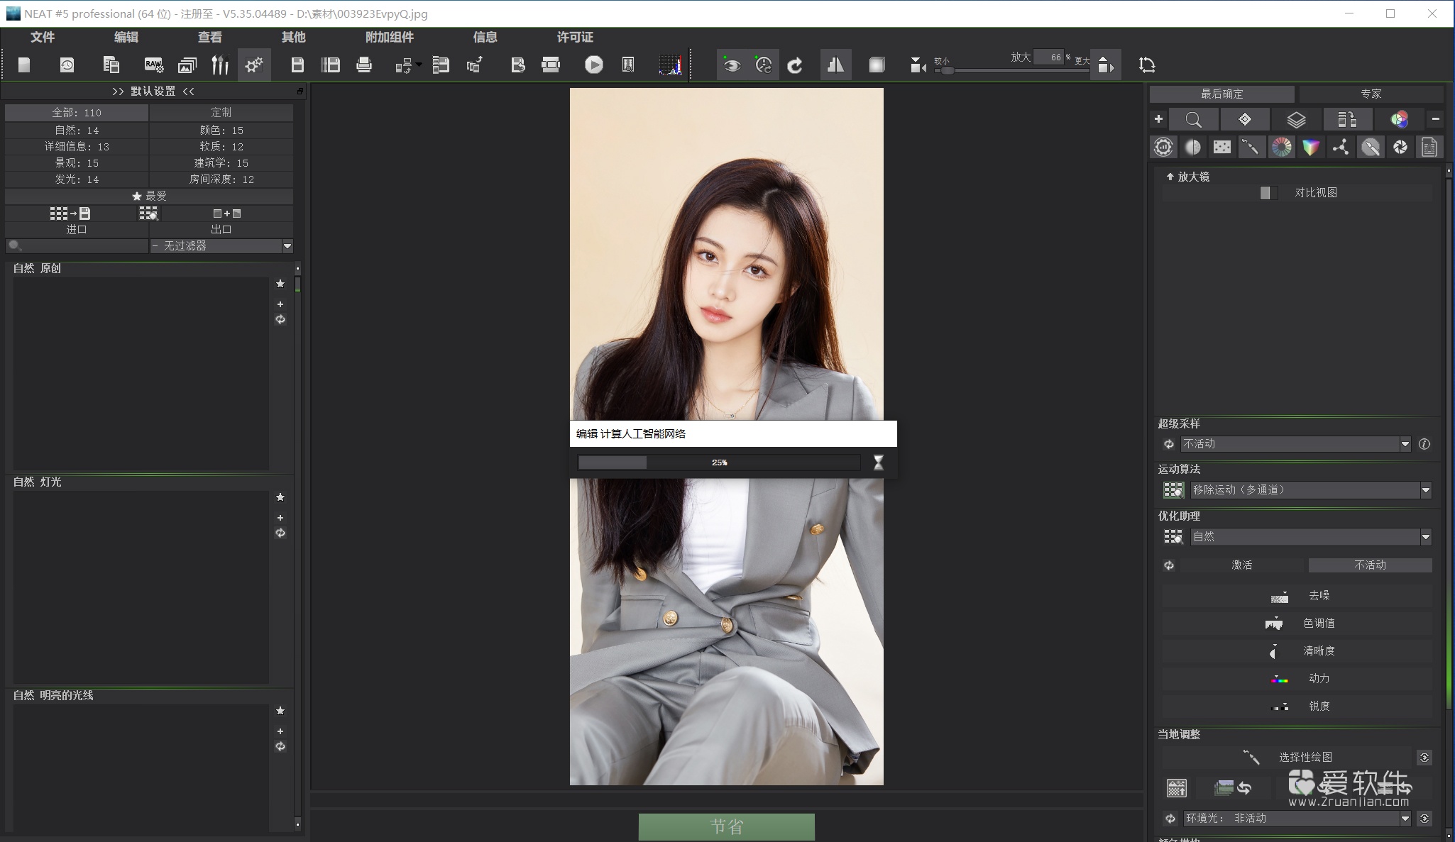1455x842 pixels.
Task: Click the camera aperture icon in right panel
Action: coord(1400,147)
